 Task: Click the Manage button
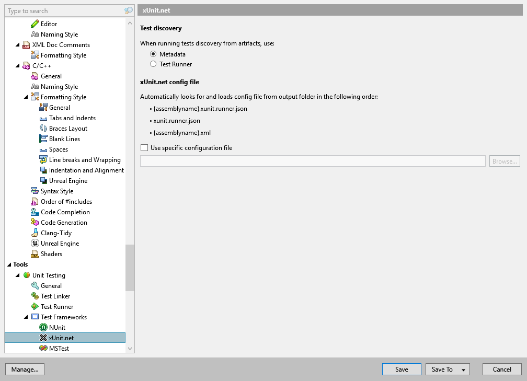pyautogui.click(x=25, y=369)
